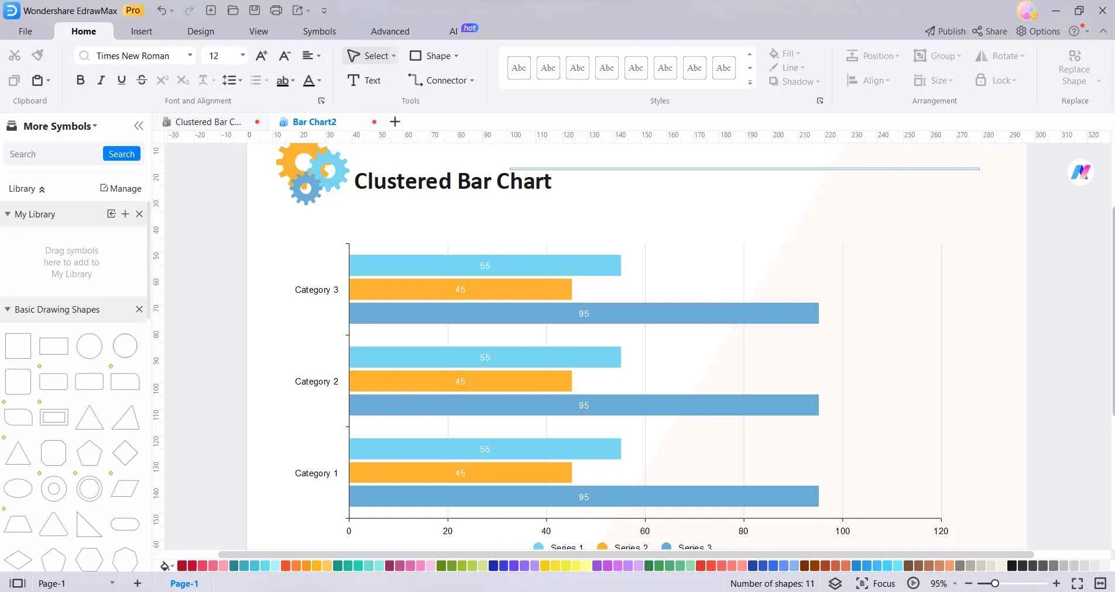Click the play presentation icon
1115x592 pixels.
[912, 583]
